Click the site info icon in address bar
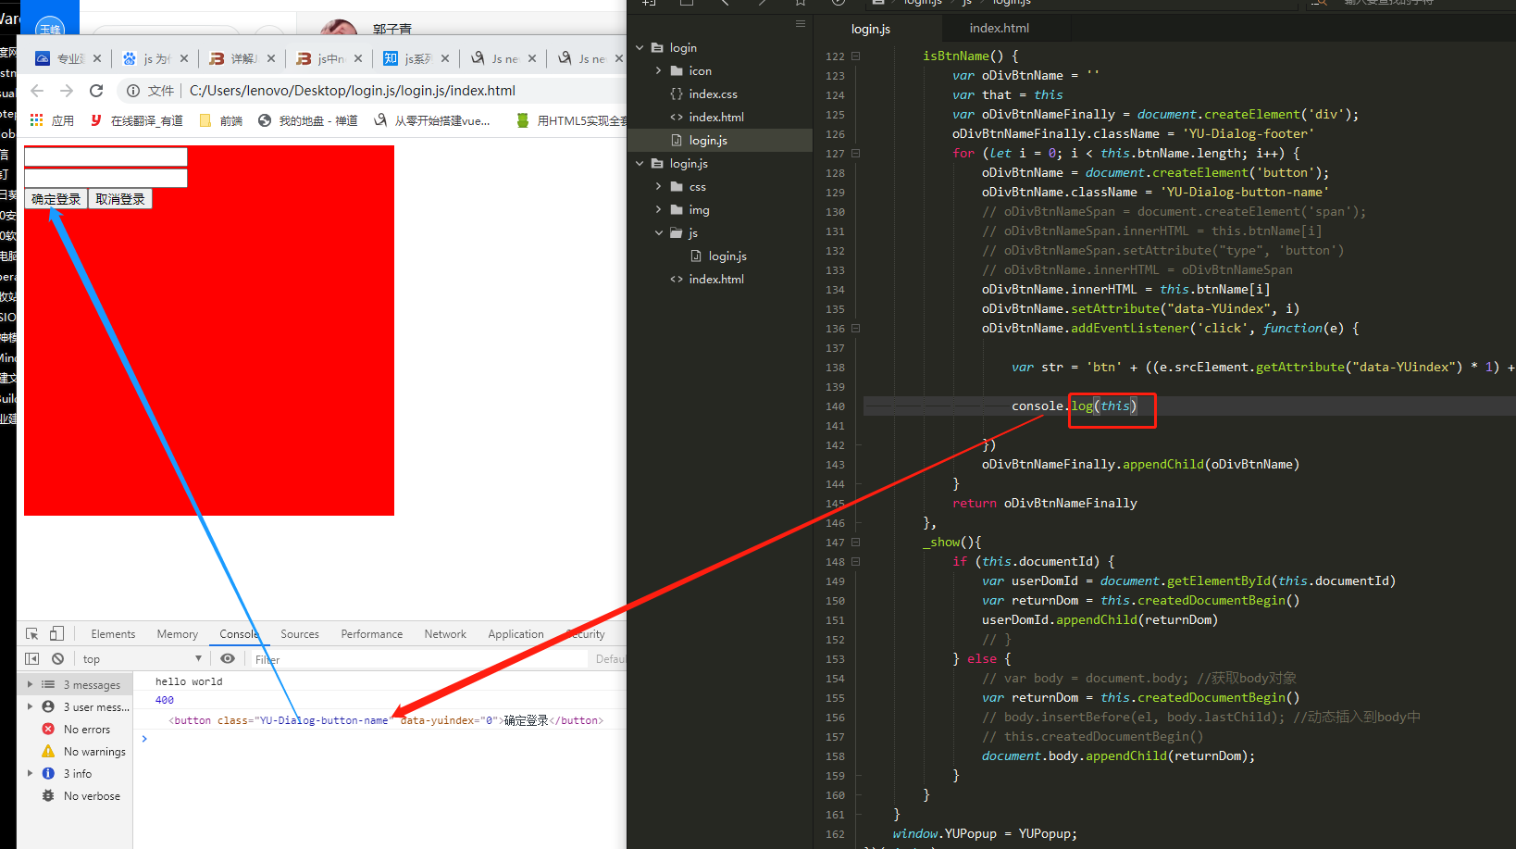Viewport: 1516px width, 849px height. click(x=133, y=91)
